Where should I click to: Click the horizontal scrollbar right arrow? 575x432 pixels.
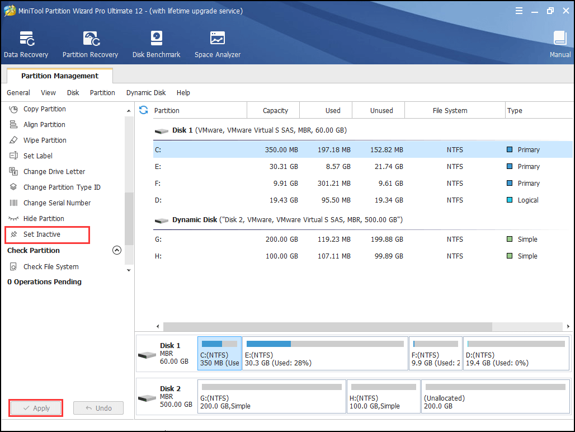pos(568,326)
